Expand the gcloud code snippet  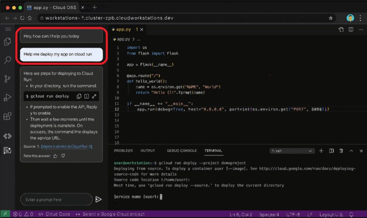coord(94,96)
